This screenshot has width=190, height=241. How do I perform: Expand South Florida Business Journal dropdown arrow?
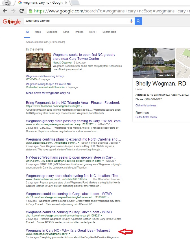point(119,143)
